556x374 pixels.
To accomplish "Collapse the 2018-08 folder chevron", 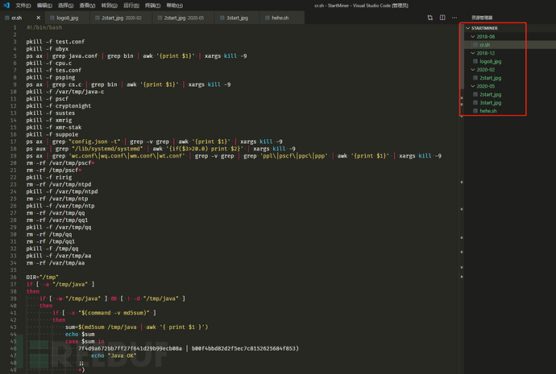I will click(x=473, y=36).
